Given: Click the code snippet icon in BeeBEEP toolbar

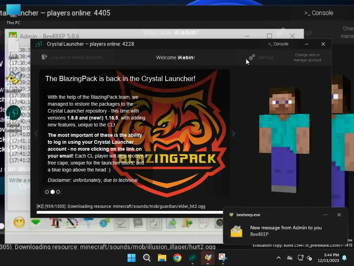Looking at the screenshot, I should pyautogui.click(x=203, y=223).
